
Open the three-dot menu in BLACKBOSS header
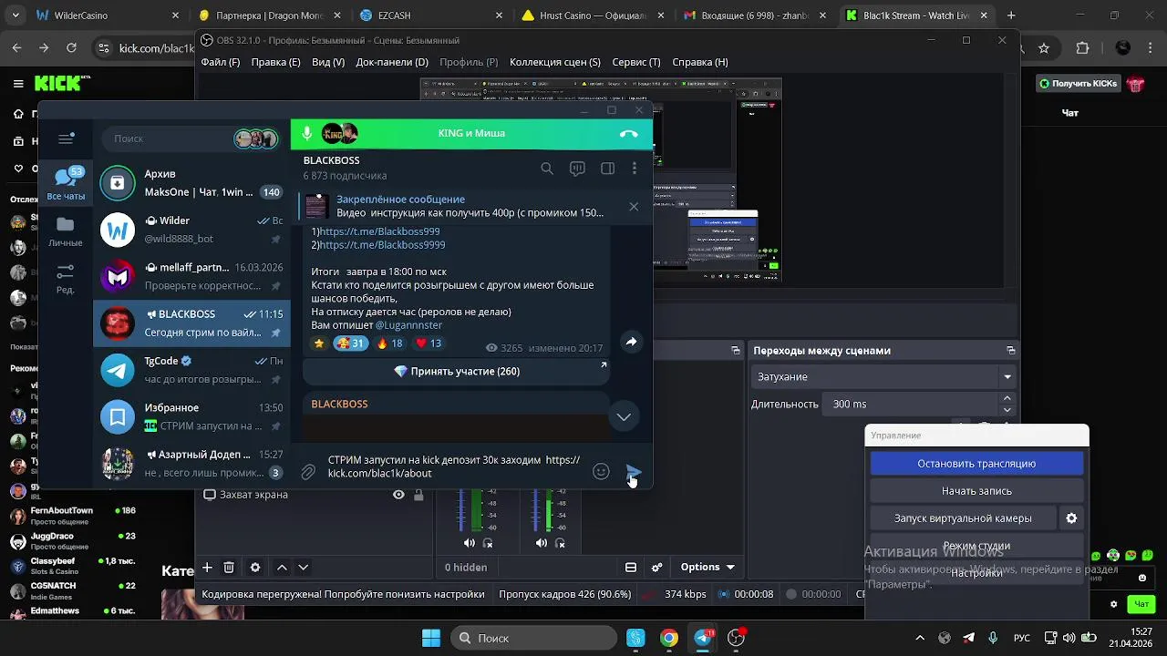(635, 169)
